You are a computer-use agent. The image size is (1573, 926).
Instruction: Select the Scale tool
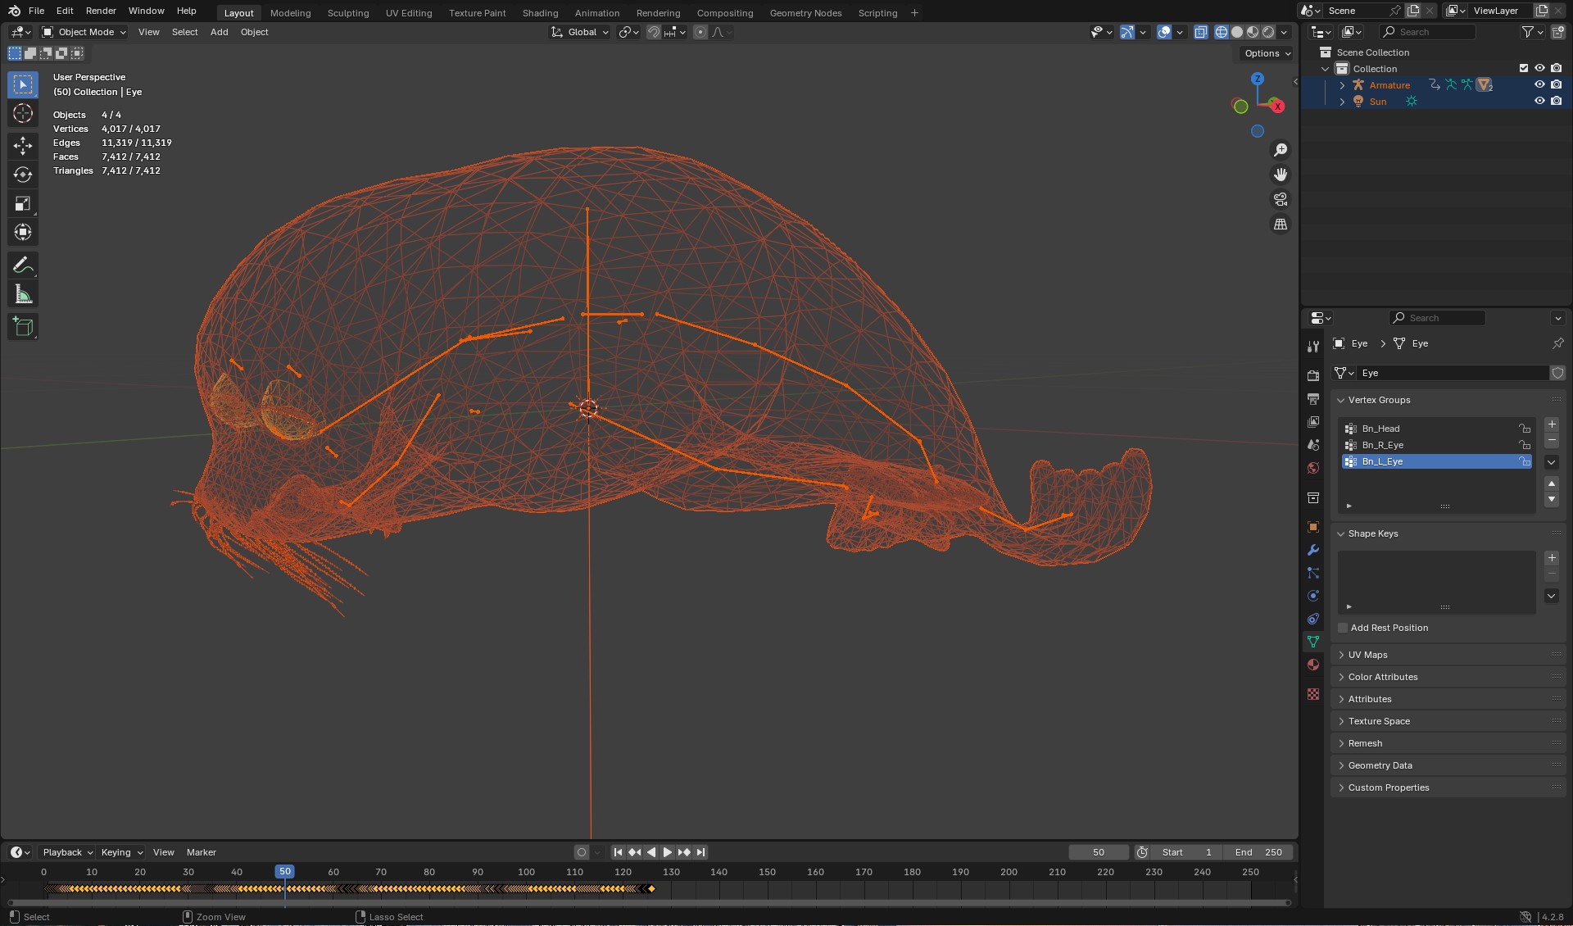[23, 203]
